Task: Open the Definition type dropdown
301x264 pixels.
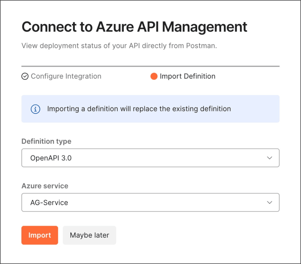Action: 150,158
